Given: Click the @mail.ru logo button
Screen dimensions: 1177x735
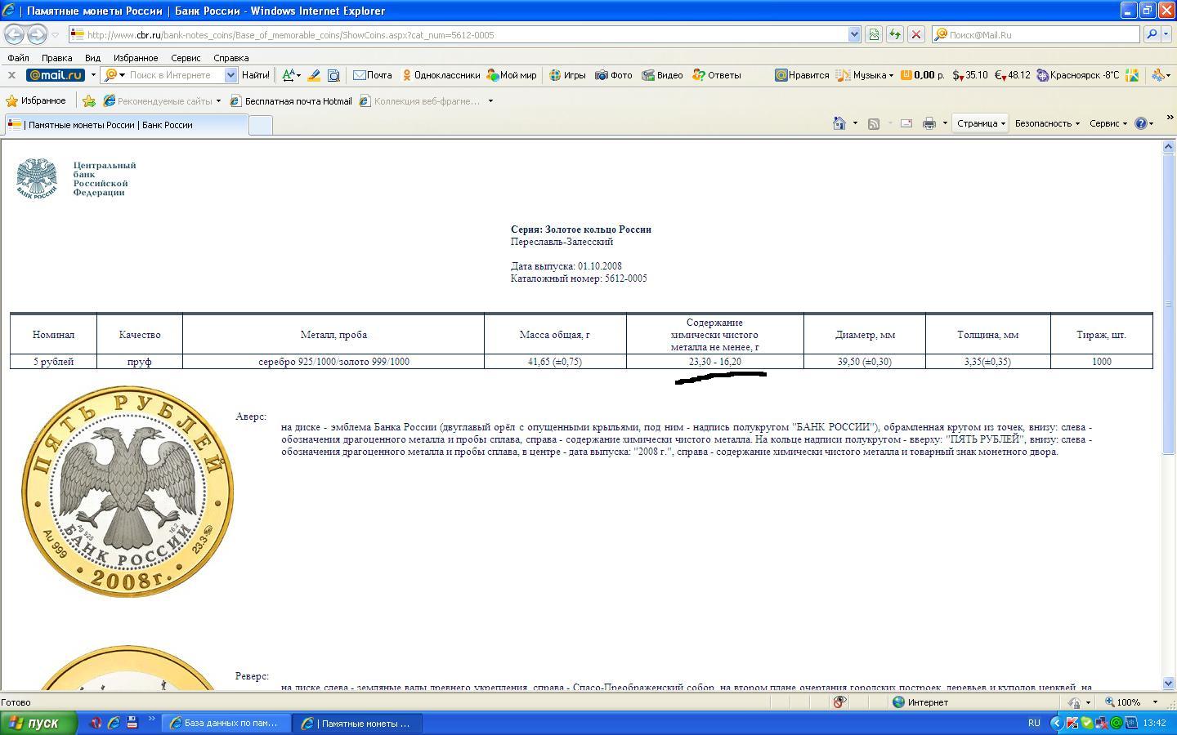Looking at the screenshot, I should [55, 75].
